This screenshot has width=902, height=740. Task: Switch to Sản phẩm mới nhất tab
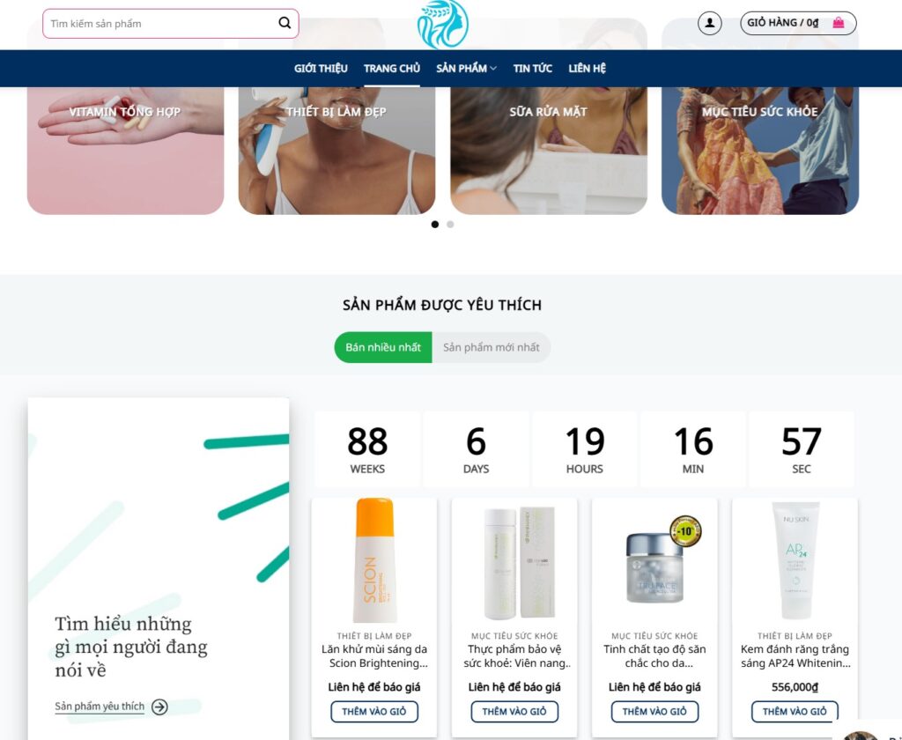[x=491, y=347]
